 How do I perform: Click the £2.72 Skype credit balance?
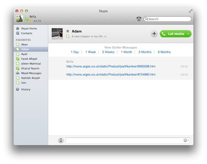pos(38,21)
